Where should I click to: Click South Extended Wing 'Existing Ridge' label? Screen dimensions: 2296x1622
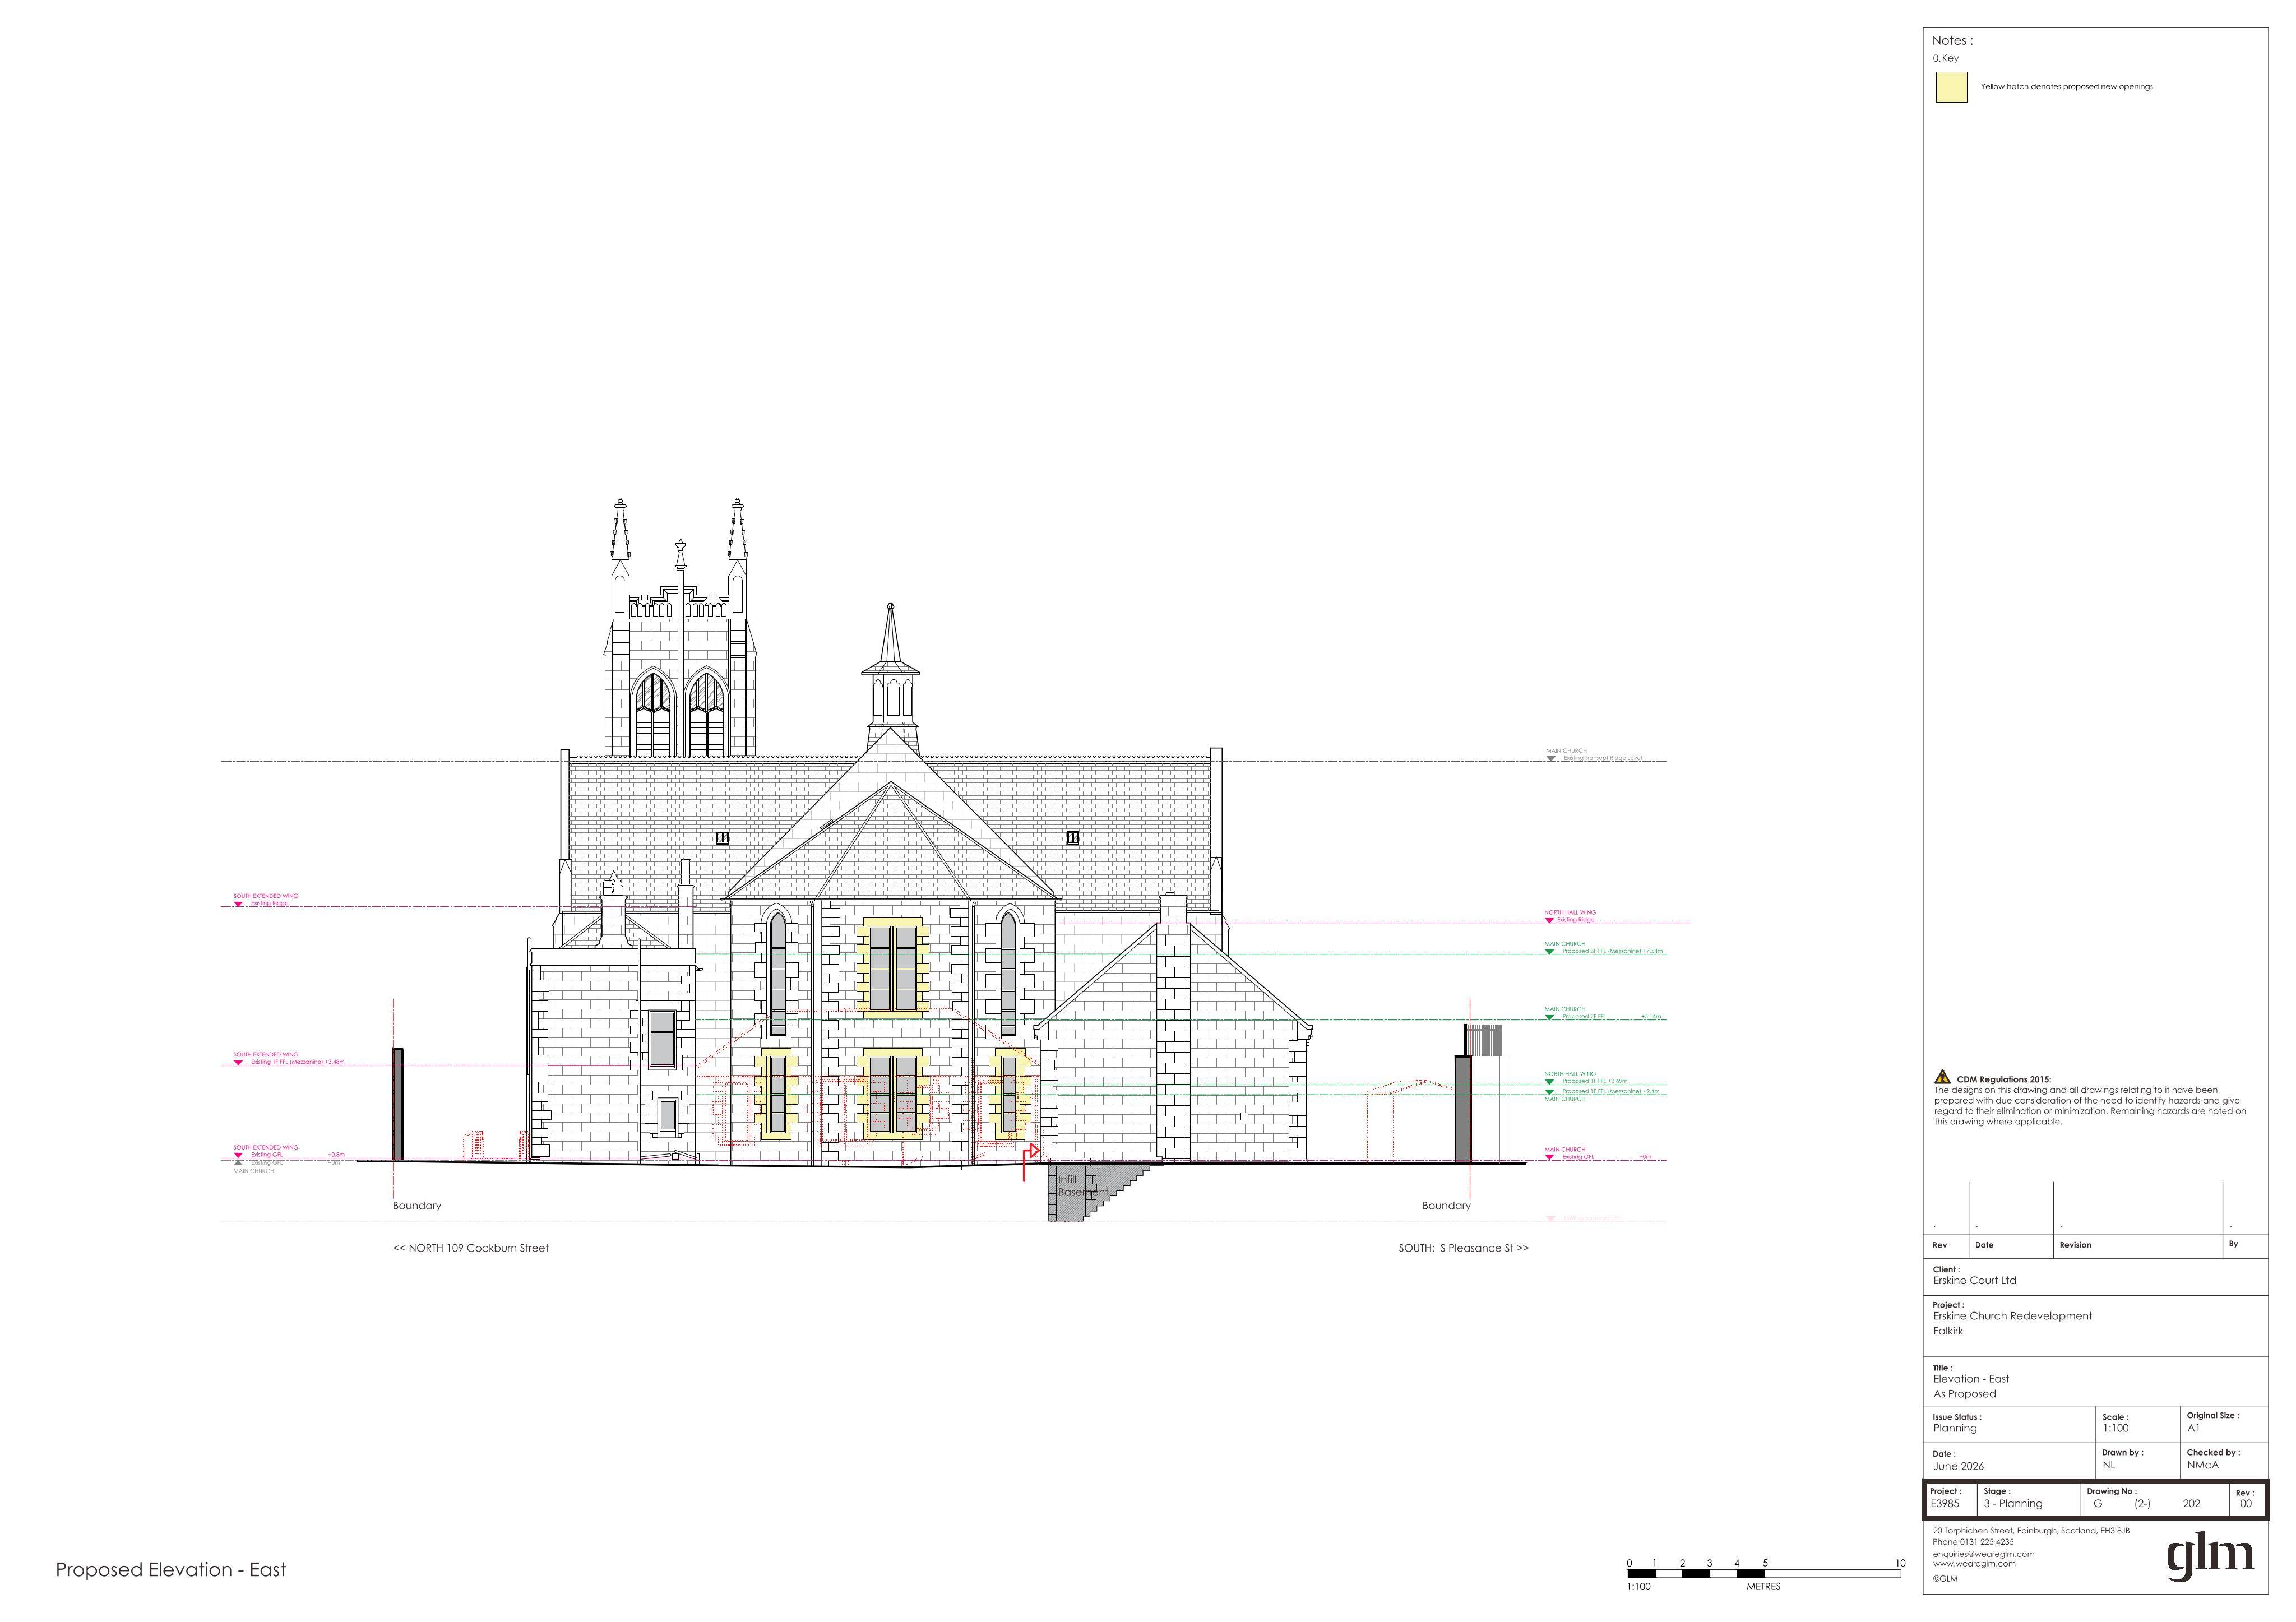click(269, 904)
